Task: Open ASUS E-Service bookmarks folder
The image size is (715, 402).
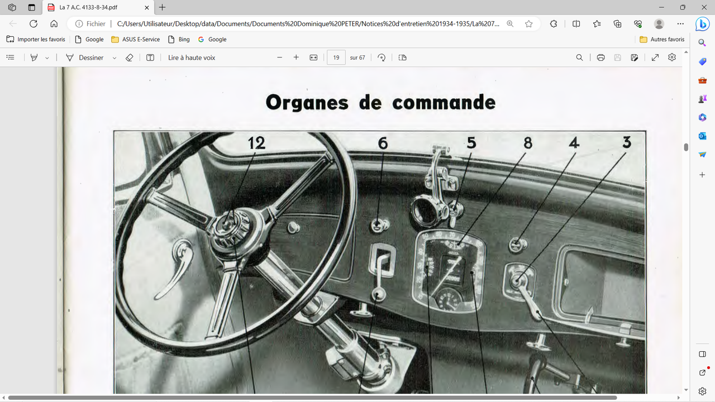Action: tap(136, 40)
